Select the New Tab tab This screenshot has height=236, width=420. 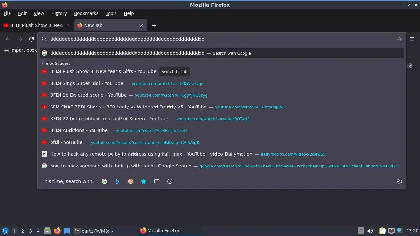(x=111, y=25)
